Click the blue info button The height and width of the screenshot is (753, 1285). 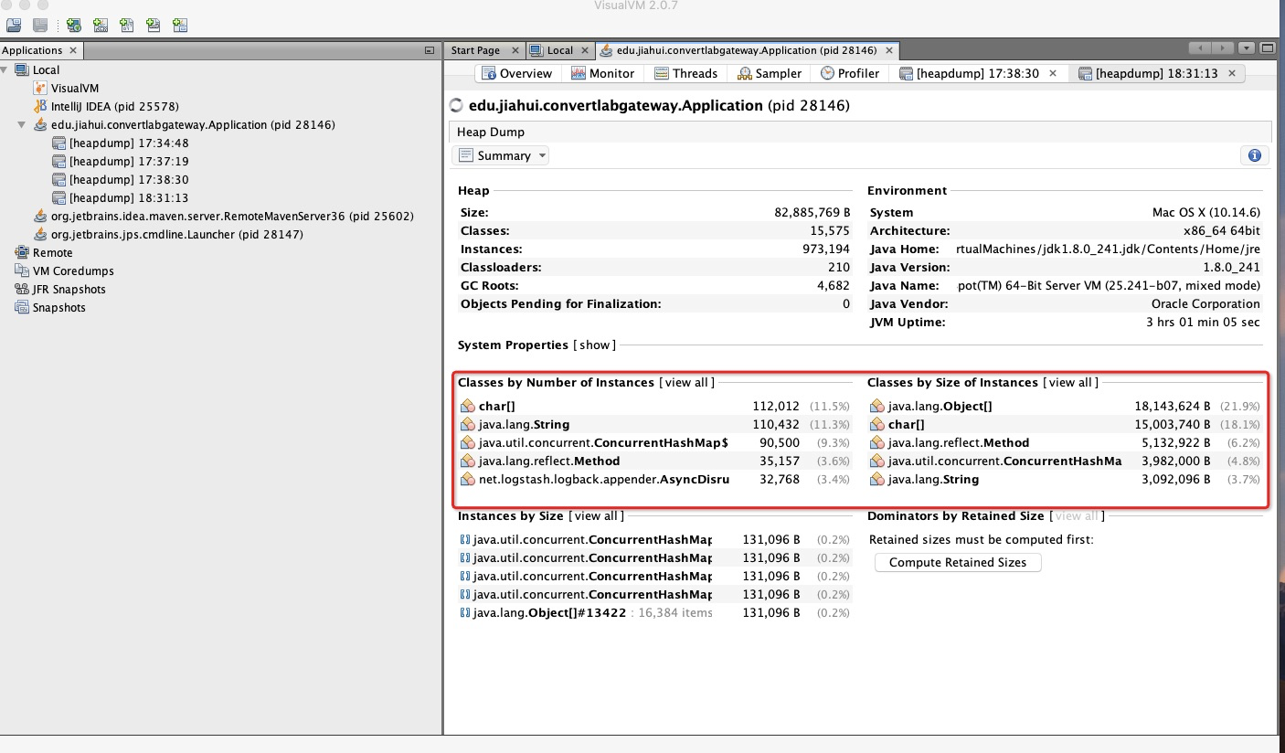click(x=1254, y=155)
